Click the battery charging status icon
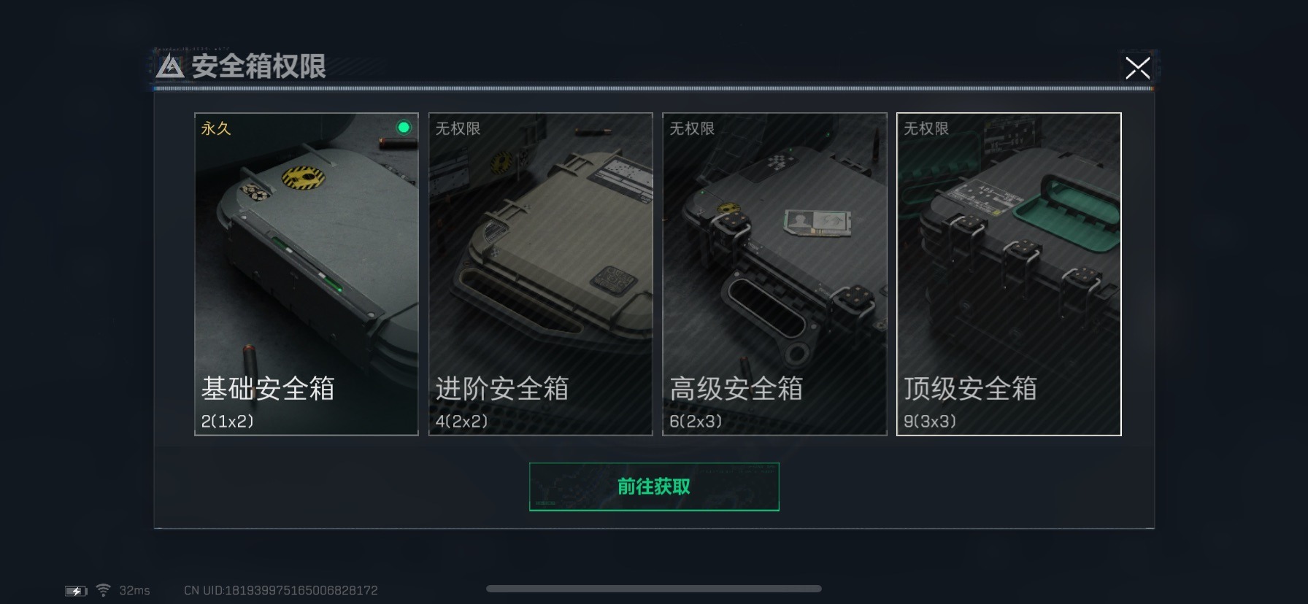The width and height of the screenshot is (1308, 604). 76,591
